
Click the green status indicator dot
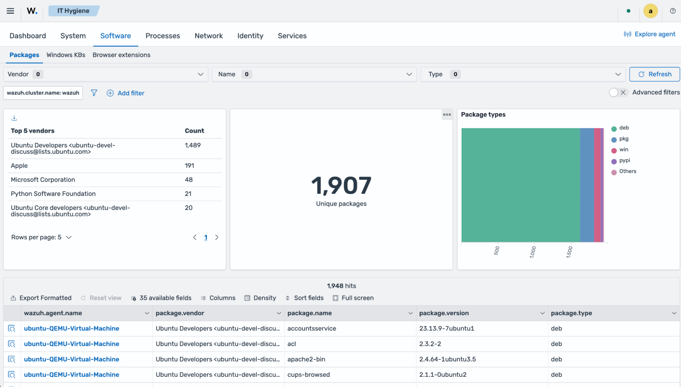(629, 11)
